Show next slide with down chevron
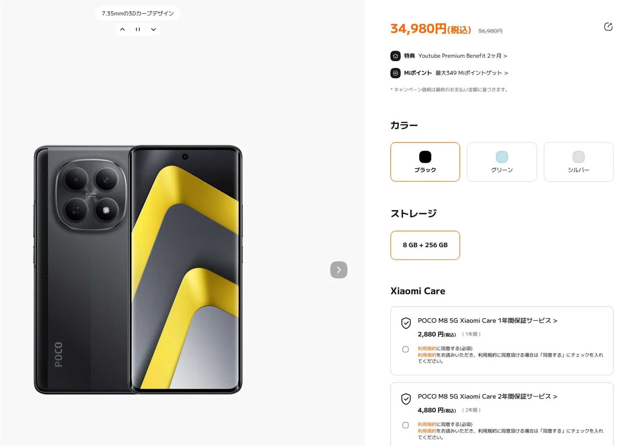The height and width of the screenshot is (446, 628). coord(153,29)
